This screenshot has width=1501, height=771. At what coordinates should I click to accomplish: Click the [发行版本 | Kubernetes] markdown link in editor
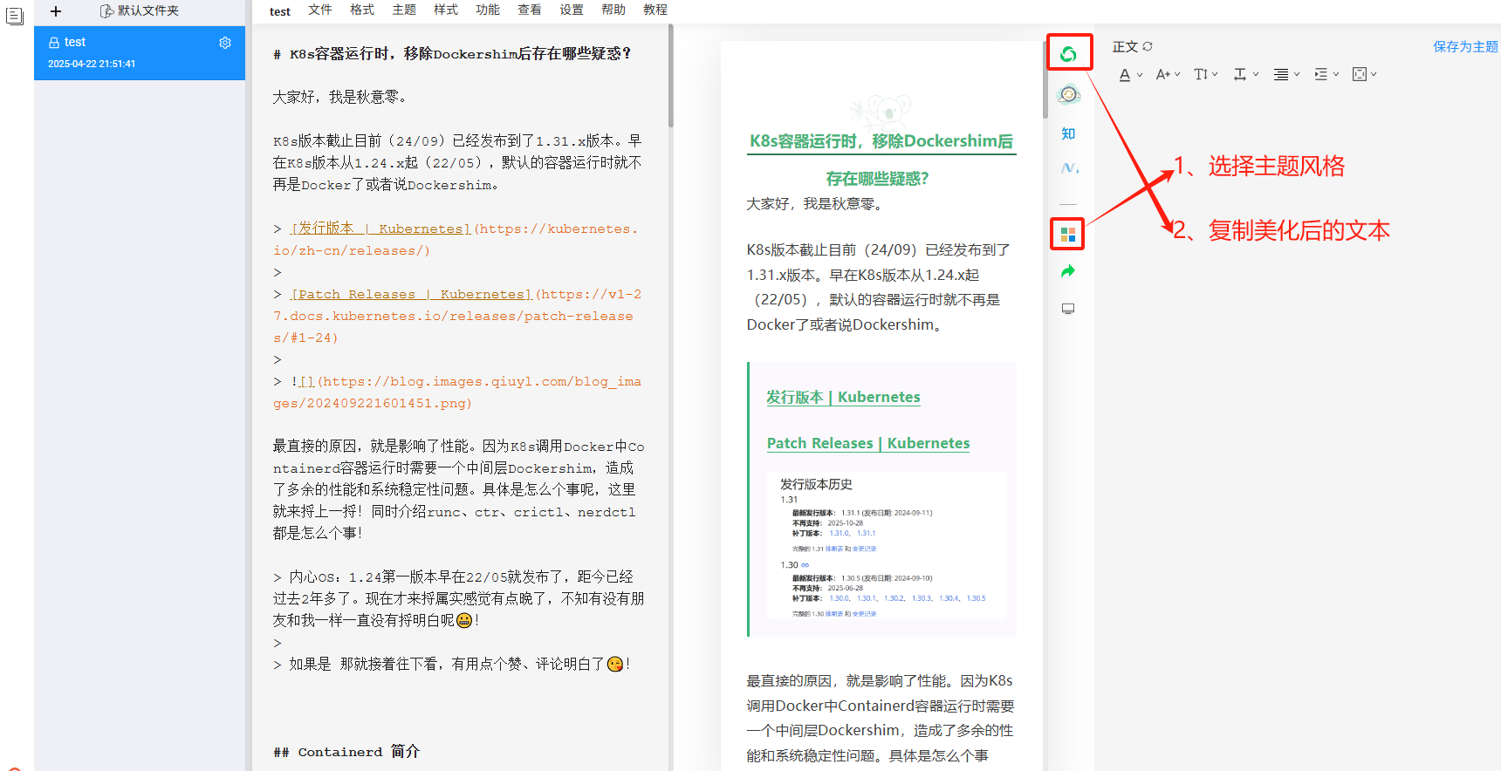click(380, 229)
